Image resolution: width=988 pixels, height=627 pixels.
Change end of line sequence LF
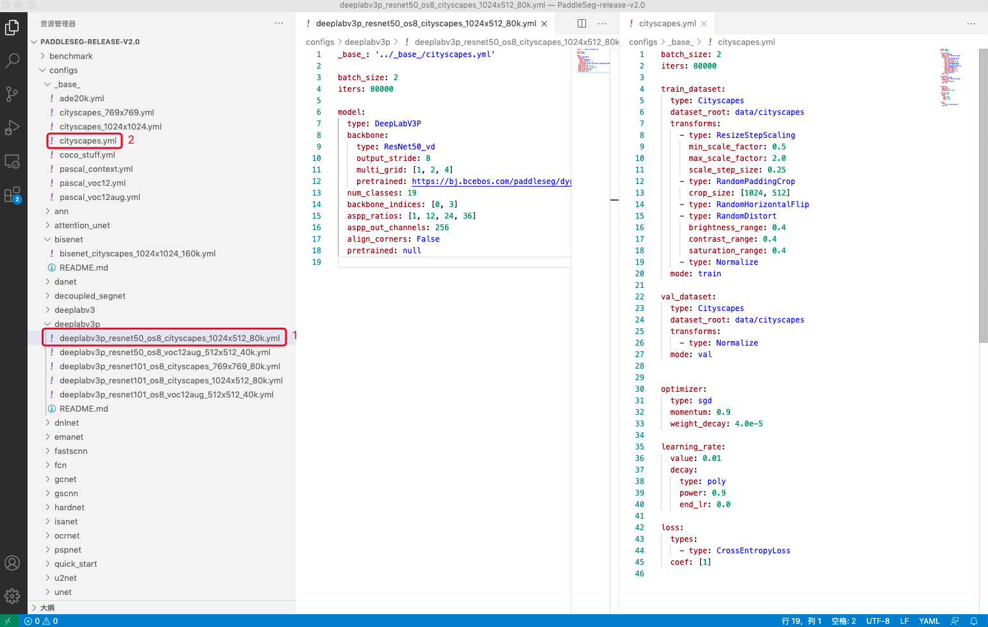click(905, 621)
